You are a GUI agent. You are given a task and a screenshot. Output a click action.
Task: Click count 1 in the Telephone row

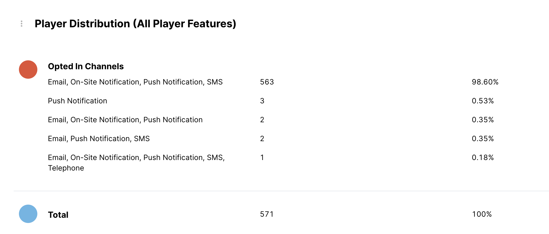(x=262, y=158)
